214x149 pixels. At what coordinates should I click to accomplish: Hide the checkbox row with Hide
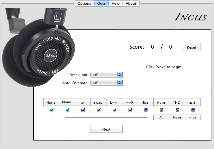pos(193,117)
